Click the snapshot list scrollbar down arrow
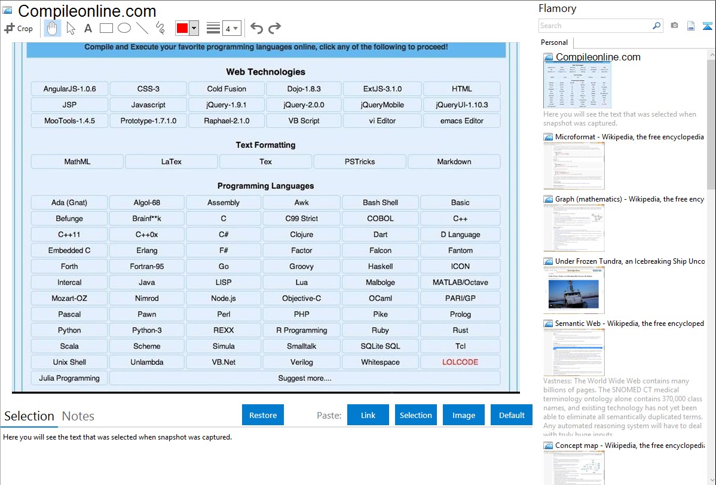Screen dimensions: 716x485 [711, 480]
